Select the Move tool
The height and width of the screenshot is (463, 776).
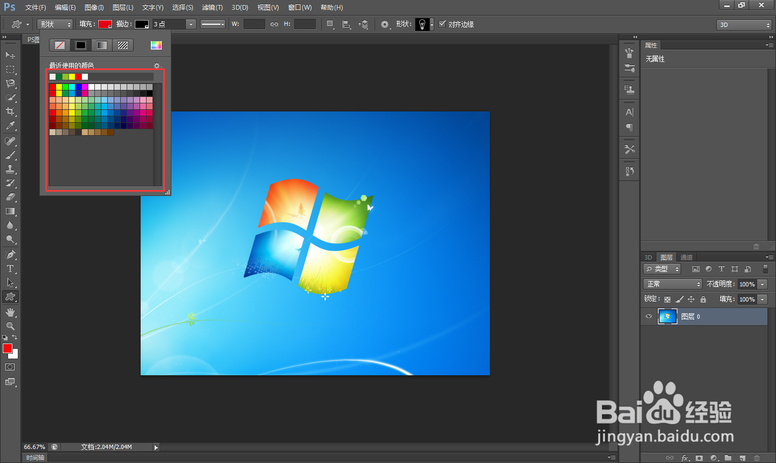(10, 55)
